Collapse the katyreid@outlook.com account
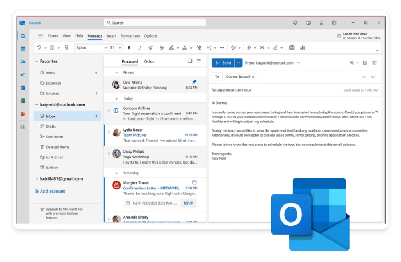 point(37,105)
